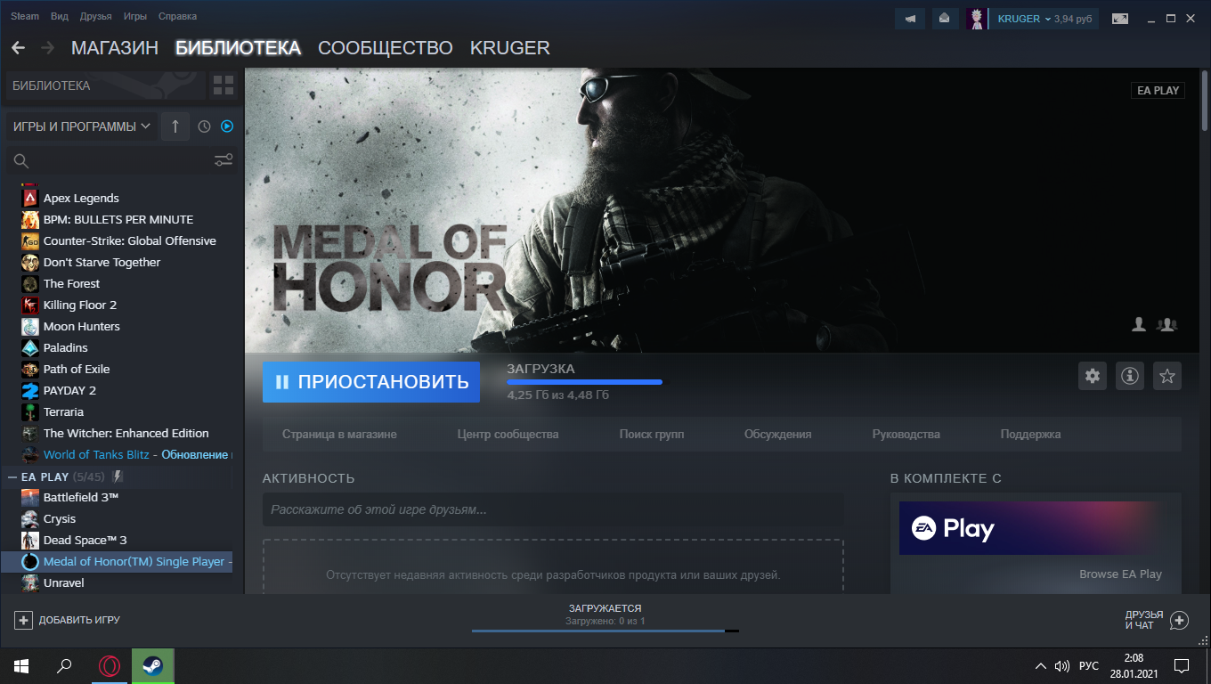Open the Игры menu

(x=135, y=17)
